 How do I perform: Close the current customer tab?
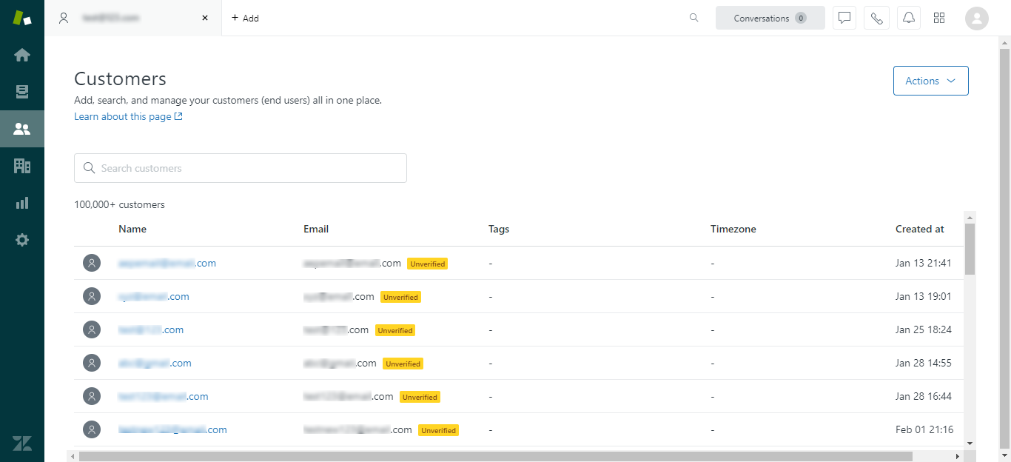[205, 19]
